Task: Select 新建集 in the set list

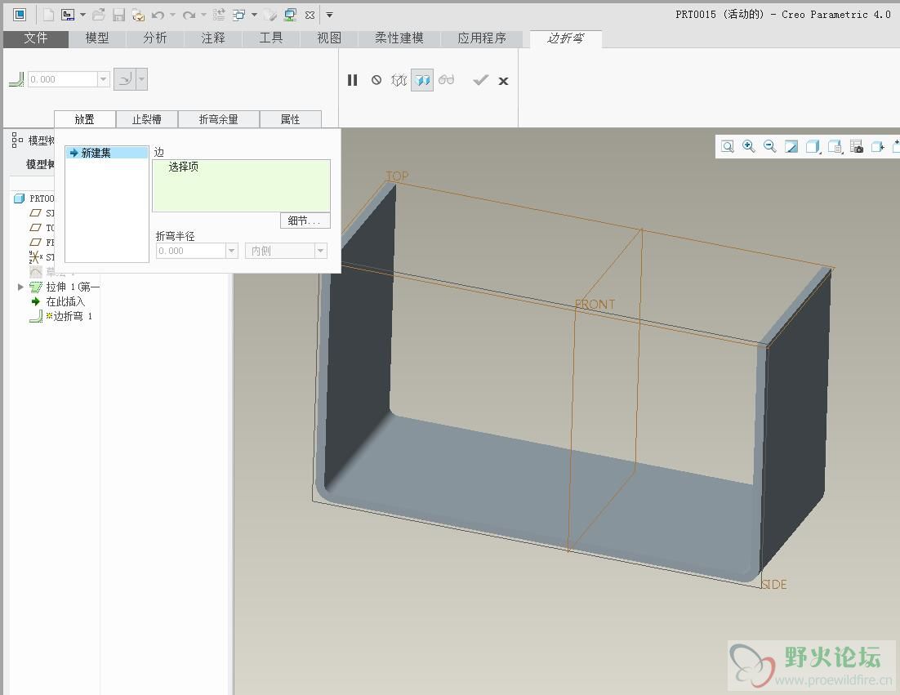Action: 107,153
